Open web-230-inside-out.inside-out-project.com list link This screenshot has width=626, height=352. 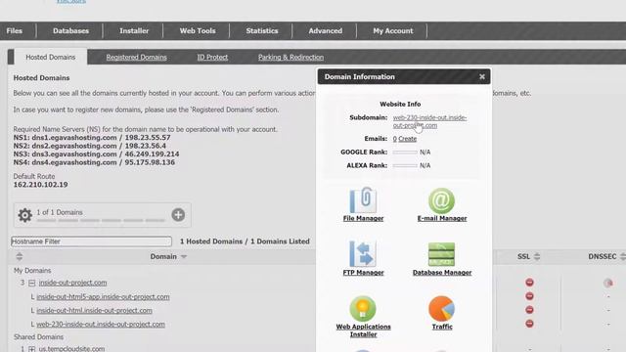(101, 324)
